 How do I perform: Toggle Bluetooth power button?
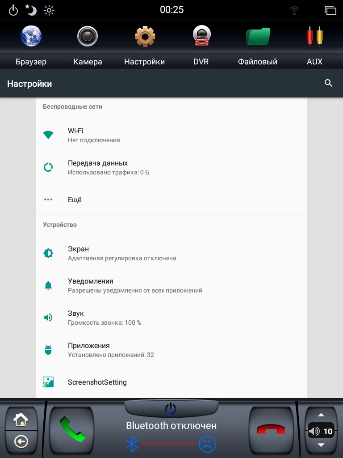click(171, 409)
